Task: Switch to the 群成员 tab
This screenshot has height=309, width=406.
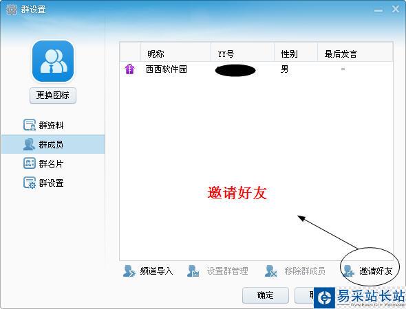Action: point(53,144)
